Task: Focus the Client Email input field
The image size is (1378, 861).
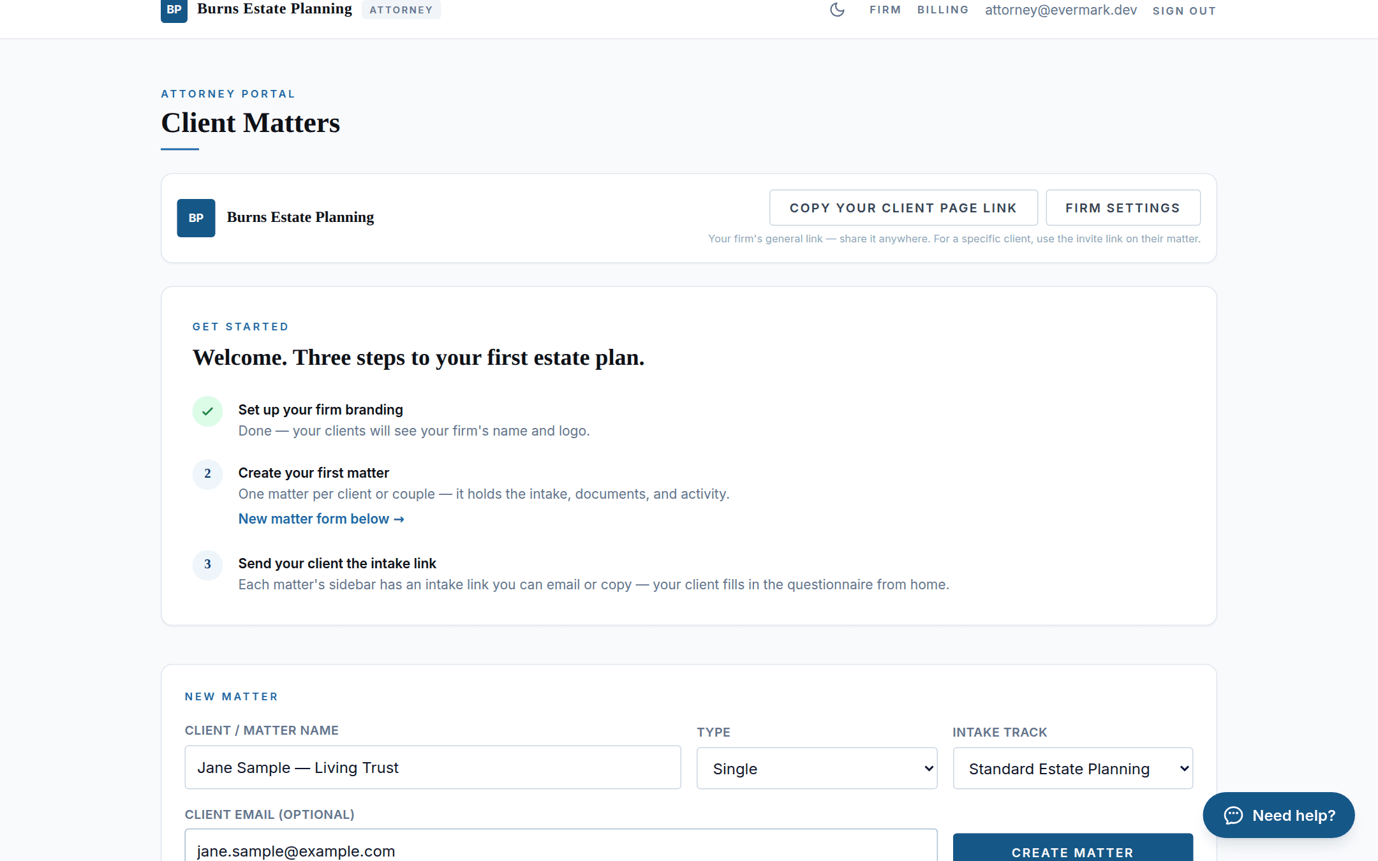Action: click(561, 846)
